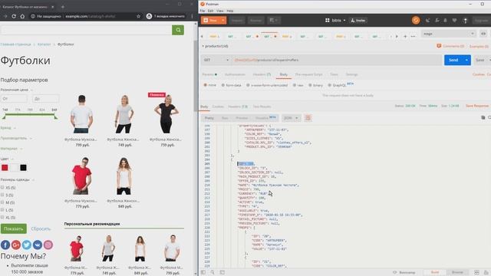Click the Postman heart icon

coord(454,21)
